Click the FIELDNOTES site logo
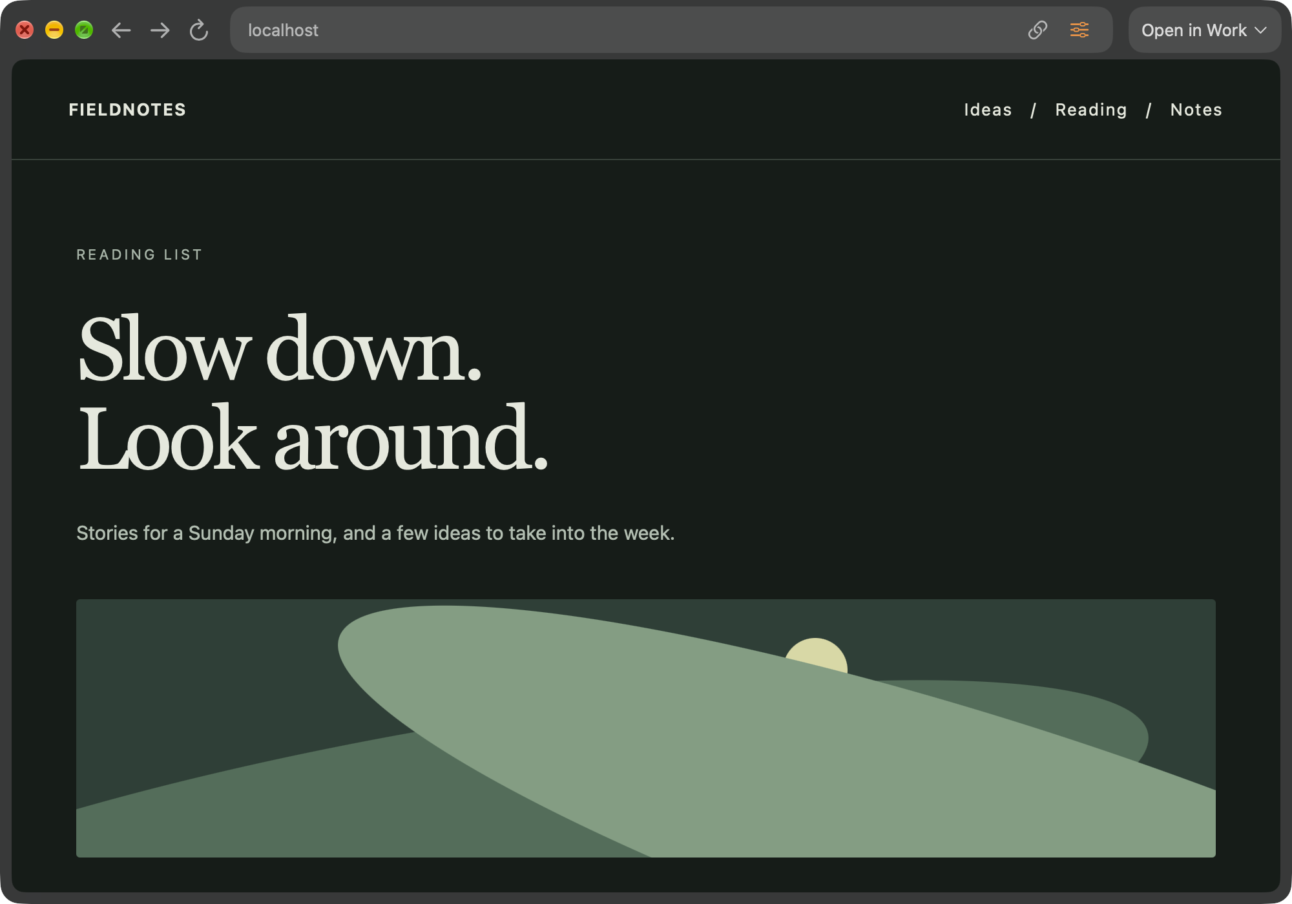This screenshot has width=1292, height=904. 127,110
